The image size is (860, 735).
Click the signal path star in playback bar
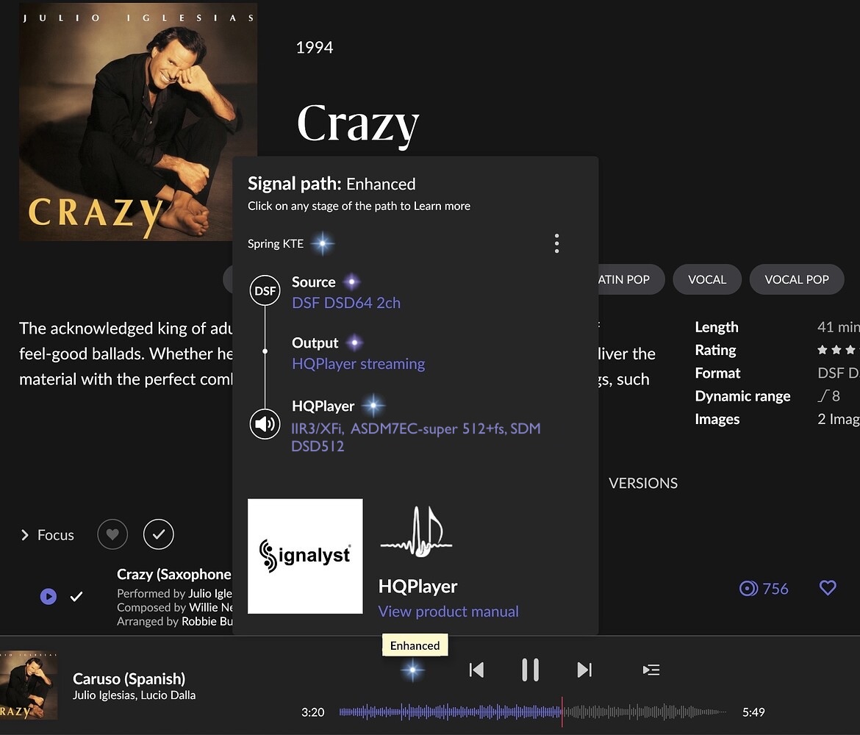click(412, 670)
